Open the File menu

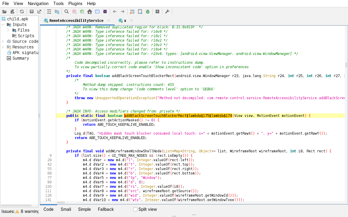click(x=6, y=4)
